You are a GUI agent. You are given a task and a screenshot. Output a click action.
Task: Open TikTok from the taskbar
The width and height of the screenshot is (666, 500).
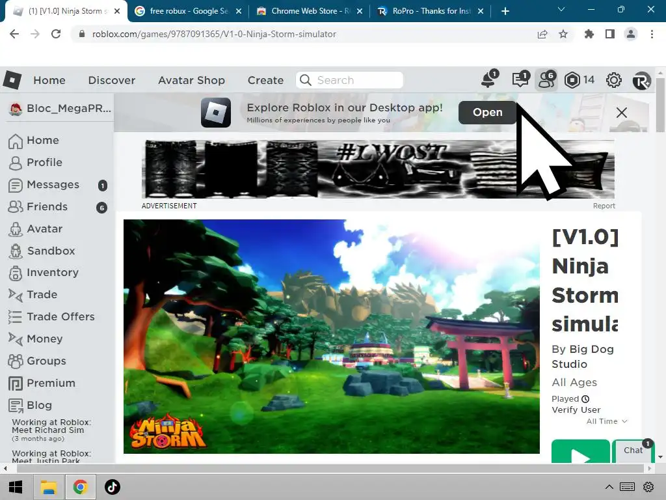coord(112,487)
